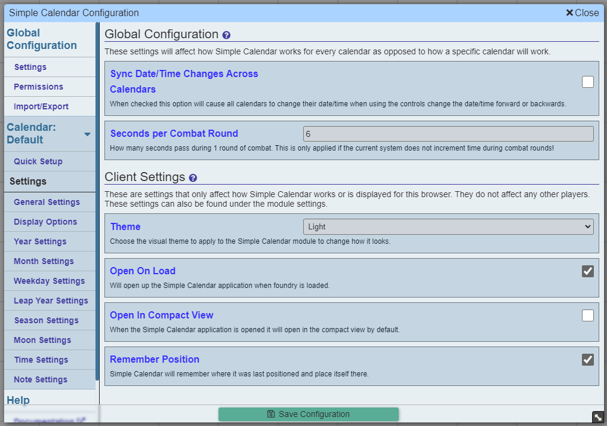Screen dimensions: 607x426
Task: Click the Seconds per Combat Round field
Action: (x=448, y=134)
